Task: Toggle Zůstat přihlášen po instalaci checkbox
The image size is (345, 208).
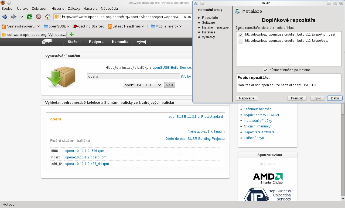Action: 265,70
